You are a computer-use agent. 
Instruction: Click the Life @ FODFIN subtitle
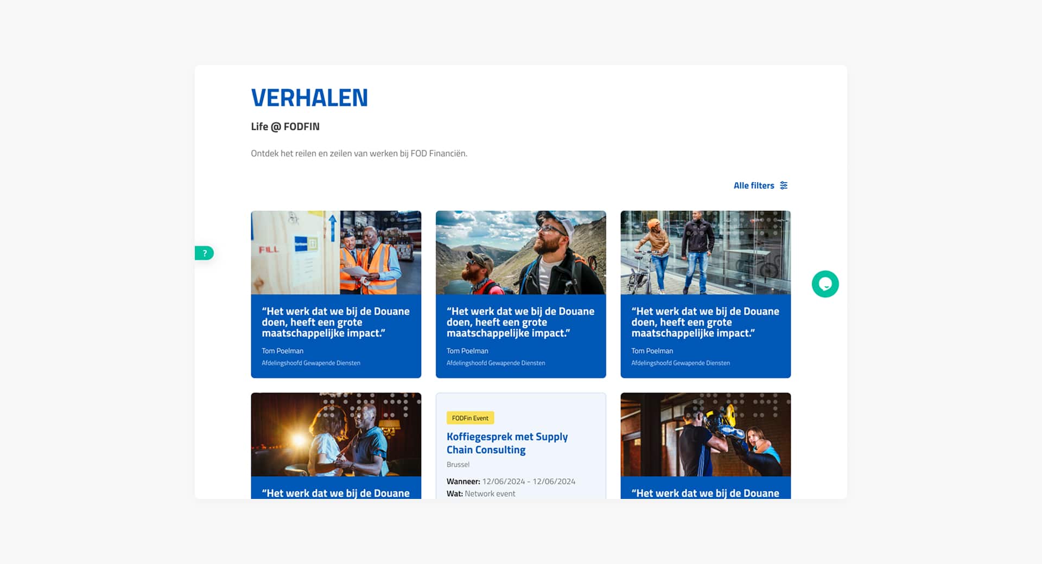[285, 126]
